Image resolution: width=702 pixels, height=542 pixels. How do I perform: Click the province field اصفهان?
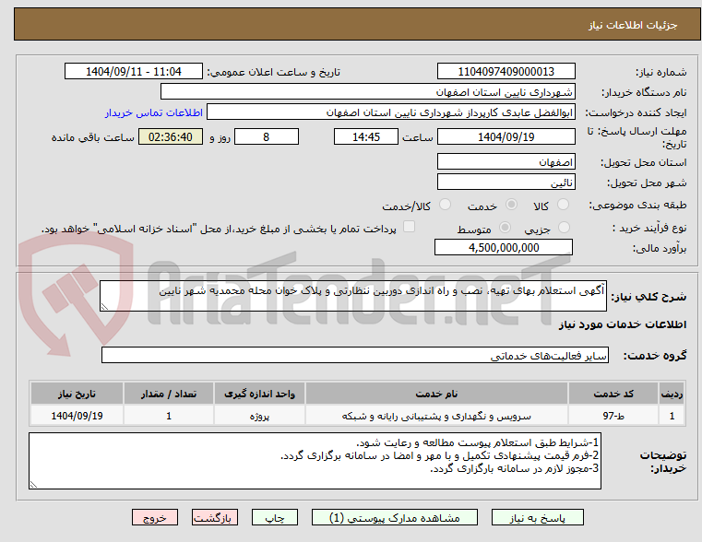pos(506,162)
